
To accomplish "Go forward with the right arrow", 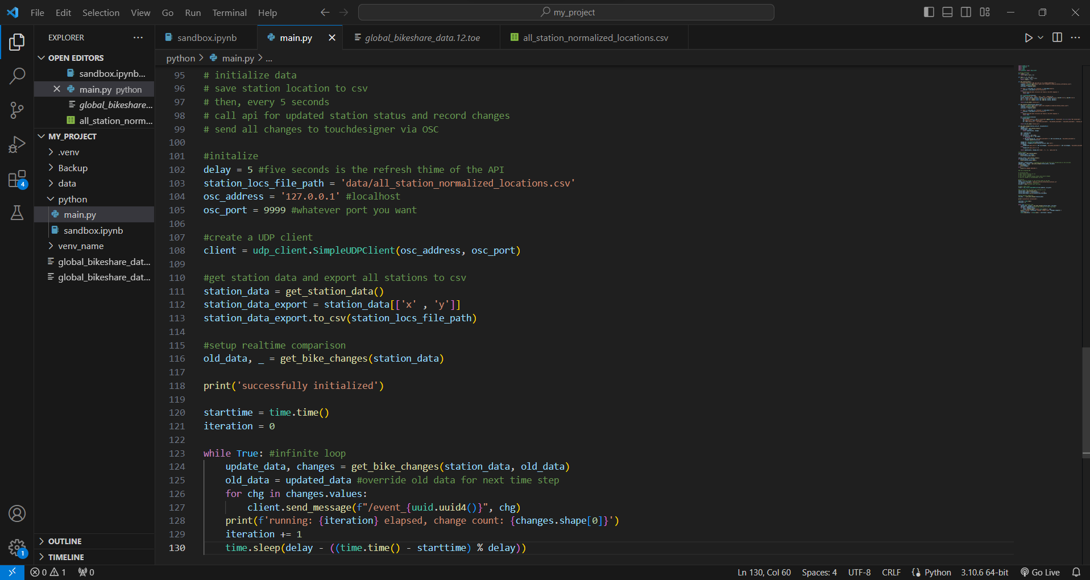I will pos(343,12).
